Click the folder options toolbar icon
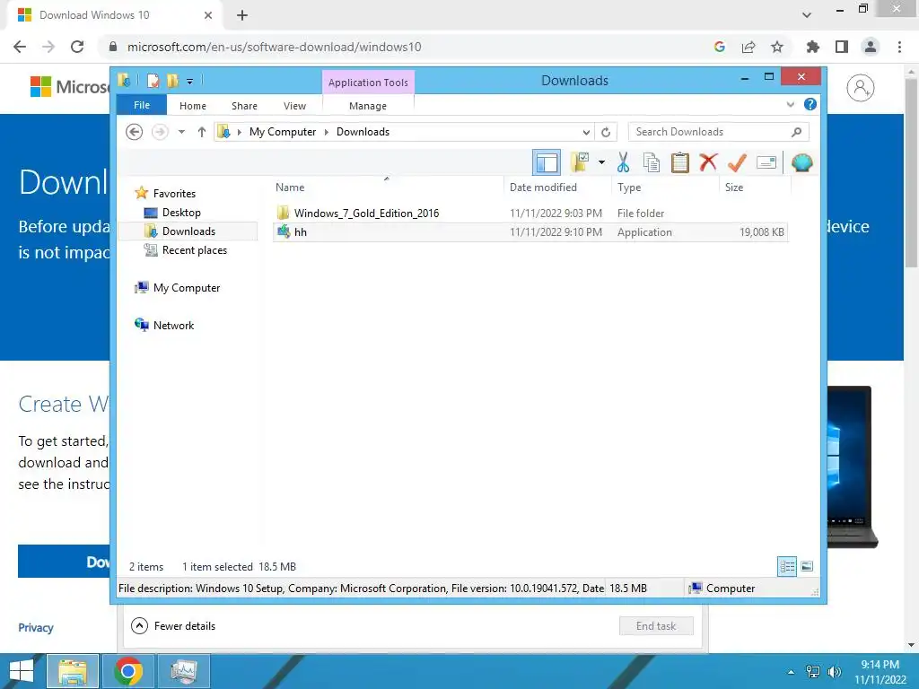 point(580,162)
